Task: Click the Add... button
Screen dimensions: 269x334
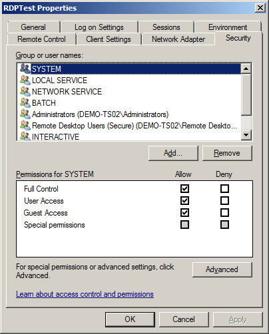Action: pos(173,153)
